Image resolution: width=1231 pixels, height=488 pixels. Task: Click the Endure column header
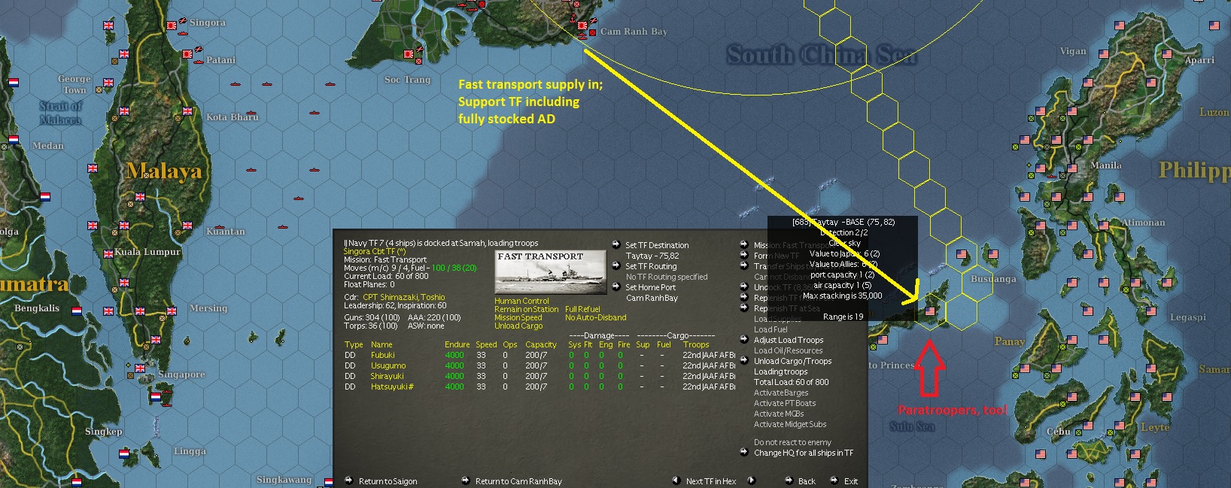coord(457,344)
